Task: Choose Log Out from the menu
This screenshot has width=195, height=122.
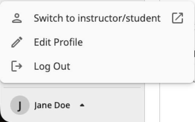Action: (97, 66)
